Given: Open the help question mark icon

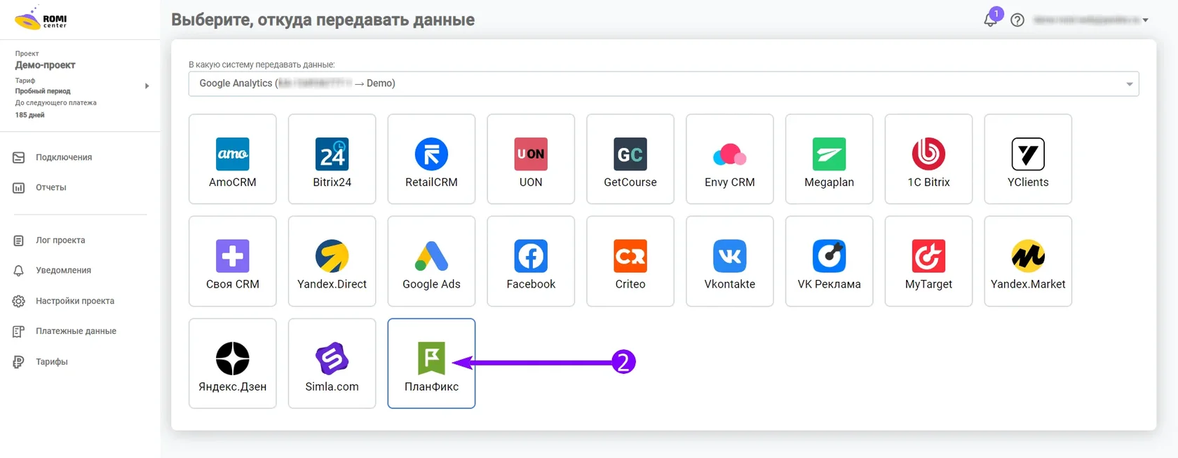Looking at the screenshot, I should (x=1017, y=20).
